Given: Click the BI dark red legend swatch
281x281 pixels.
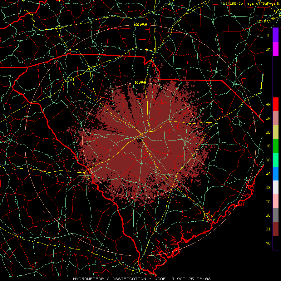Looking at the screenshot, I should [276, 229].
